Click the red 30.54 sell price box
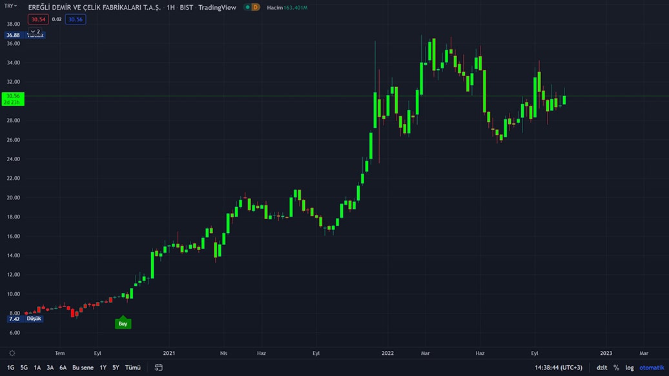The width and height of the screenshot is (669, 376). 38,19
